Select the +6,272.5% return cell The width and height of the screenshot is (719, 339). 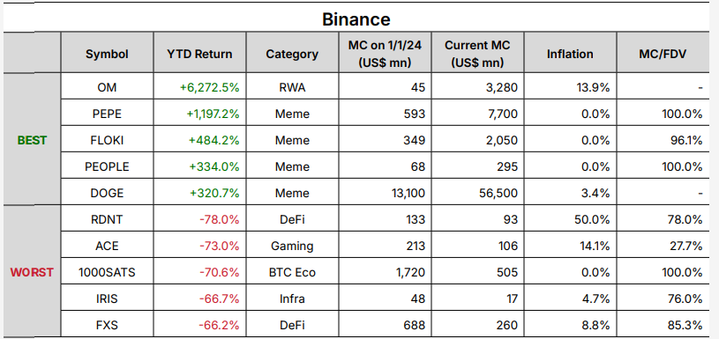(x=200, y=86)
